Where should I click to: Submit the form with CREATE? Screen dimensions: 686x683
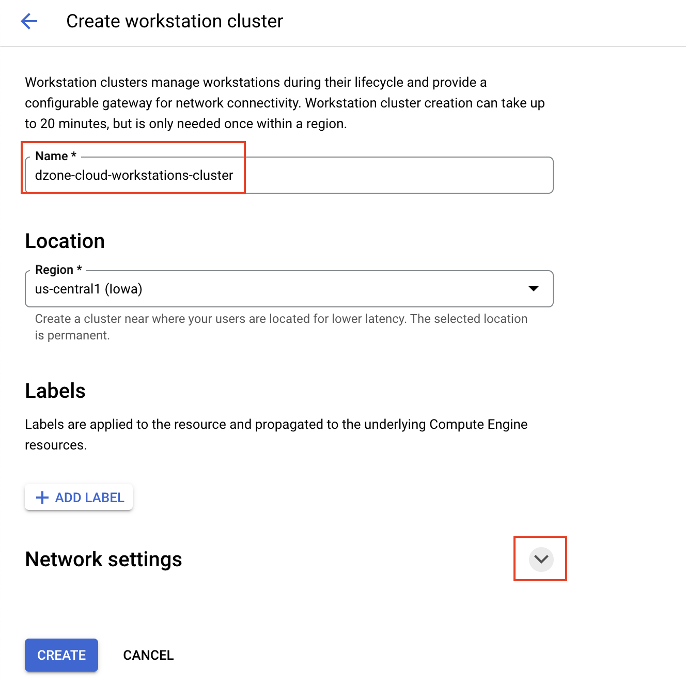pos(61,655)
